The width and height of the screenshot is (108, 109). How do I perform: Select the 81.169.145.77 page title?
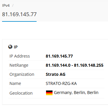(19, 14)
